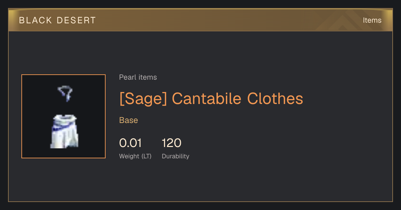Click the word BLACK in header
401x210 pixels.
[x=35, y=20]
